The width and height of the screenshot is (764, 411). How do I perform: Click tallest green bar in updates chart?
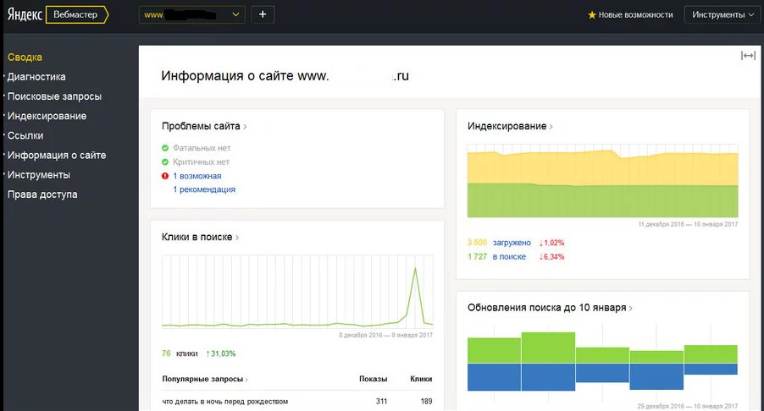point(548,348)
